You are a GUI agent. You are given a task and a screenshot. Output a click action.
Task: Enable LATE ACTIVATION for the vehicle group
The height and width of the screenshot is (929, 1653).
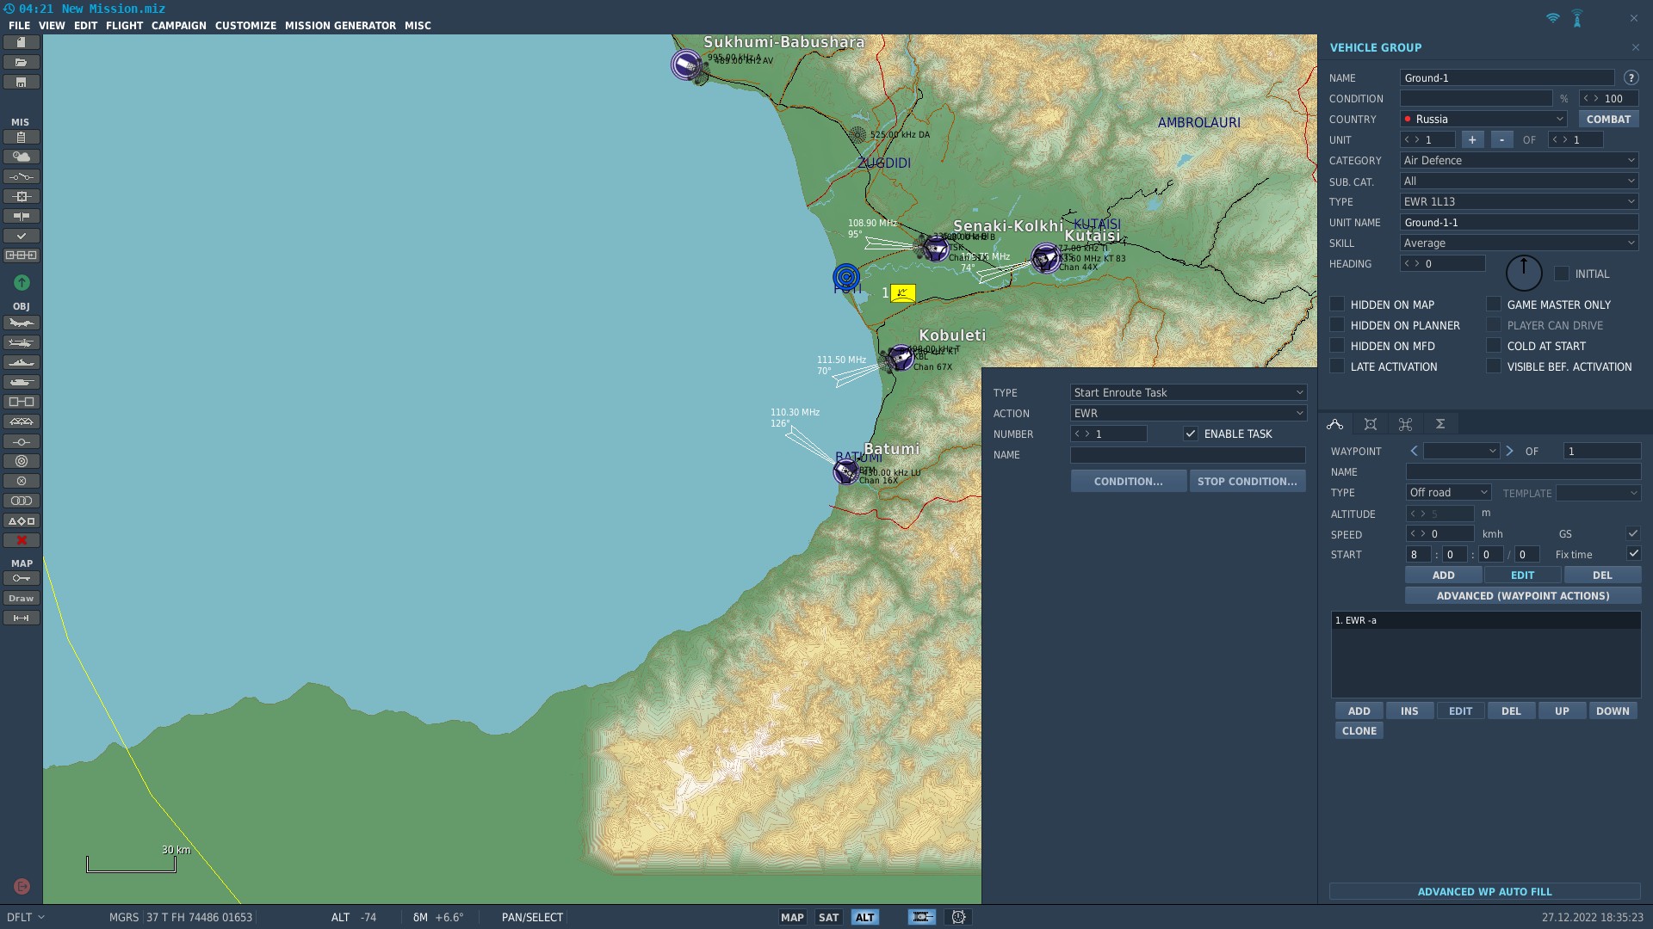click(x=1336, y=366)
